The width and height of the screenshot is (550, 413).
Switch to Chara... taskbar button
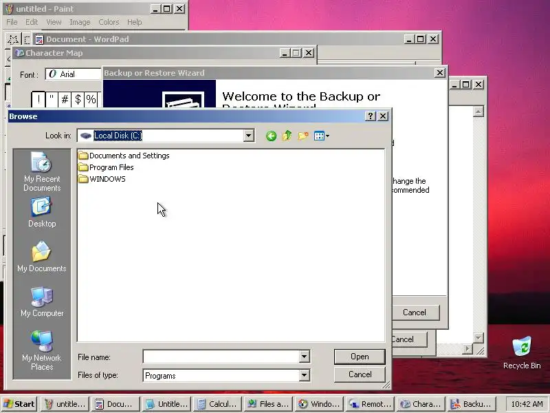[x=421, y=404]
